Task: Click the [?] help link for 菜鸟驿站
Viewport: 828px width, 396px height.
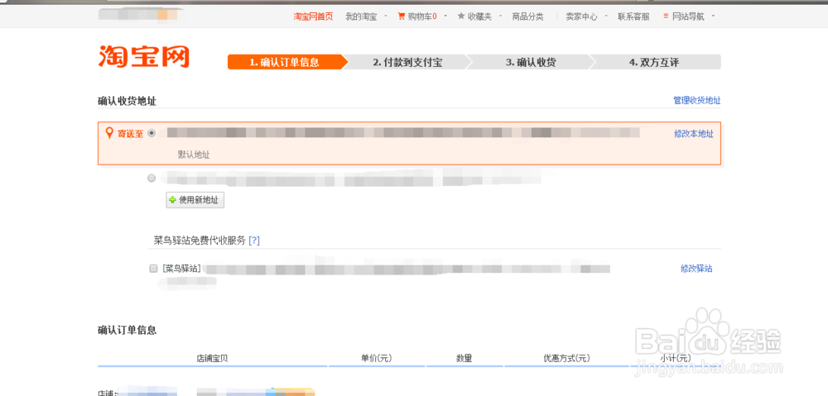Action: click(x=254, y=241)
